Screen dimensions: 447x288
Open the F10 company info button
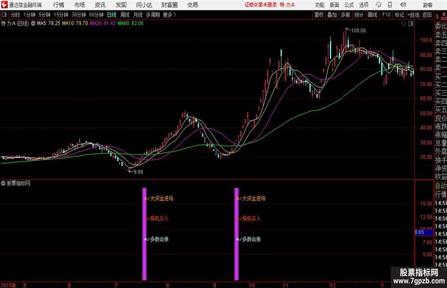(386, 15)
